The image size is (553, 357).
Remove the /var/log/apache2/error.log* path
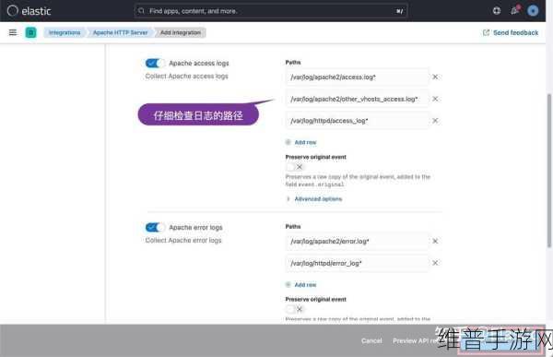[x=435, y=241]
